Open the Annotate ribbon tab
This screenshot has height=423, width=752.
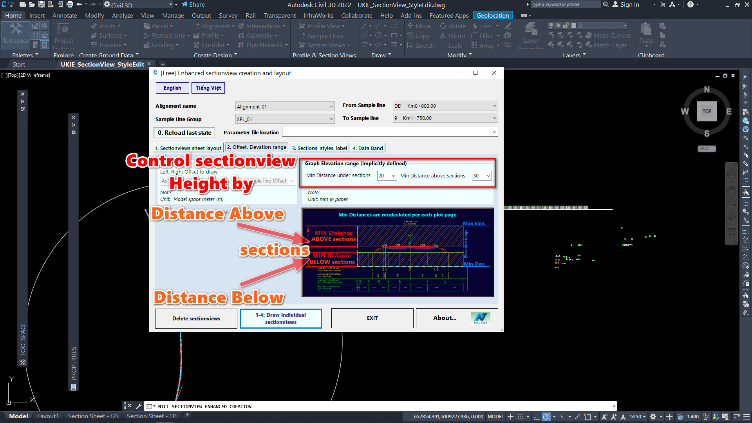65,15
